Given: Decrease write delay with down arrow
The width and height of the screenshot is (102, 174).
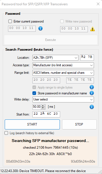Looking at the screenshot, I should pos(43,108).
